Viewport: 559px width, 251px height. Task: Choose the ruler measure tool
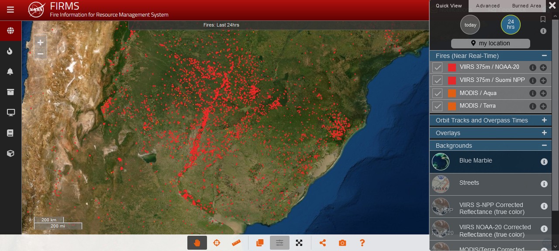pyautogui.click(x=236, y=243)
